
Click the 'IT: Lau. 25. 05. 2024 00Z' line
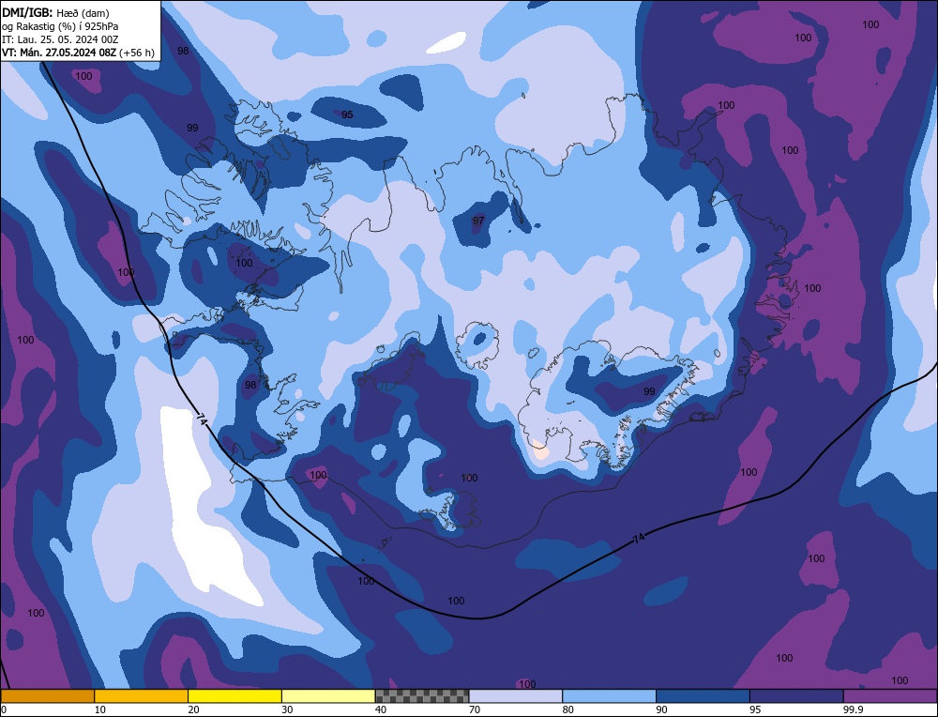click(x=60, y=39)
